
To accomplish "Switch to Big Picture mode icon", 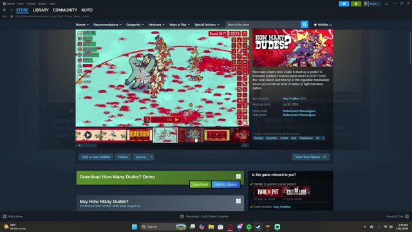I will pyautogui.click(x=386, y=4).
